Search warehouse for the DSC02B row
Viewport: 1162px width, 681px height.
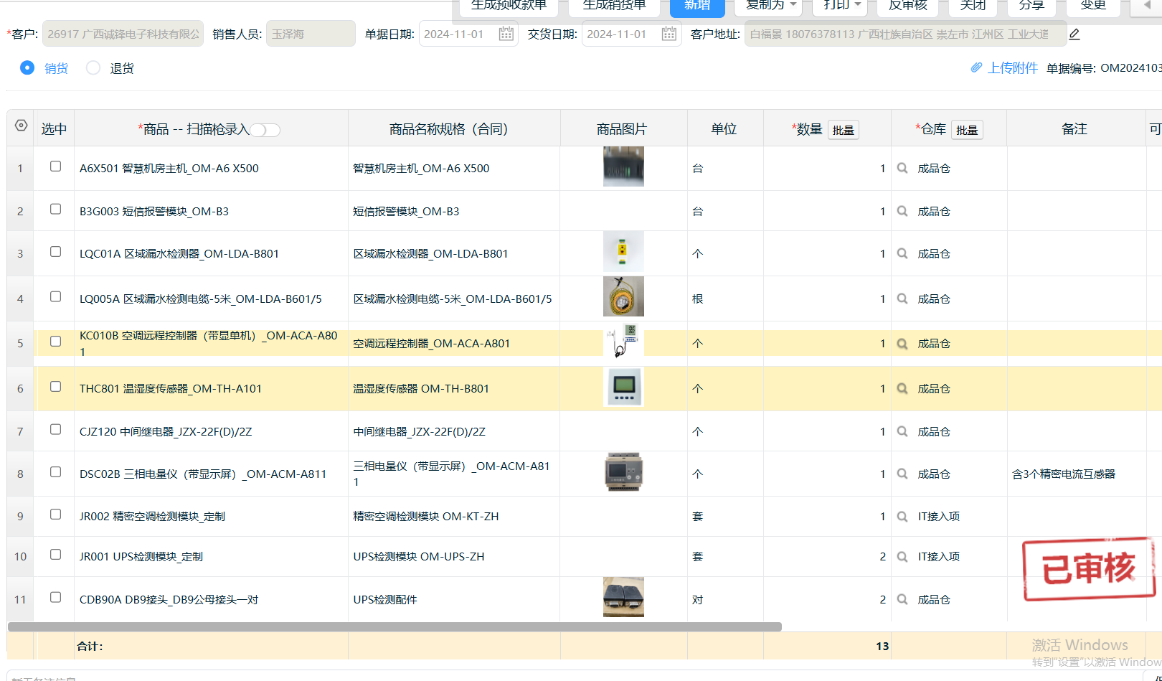click(902, 474)
